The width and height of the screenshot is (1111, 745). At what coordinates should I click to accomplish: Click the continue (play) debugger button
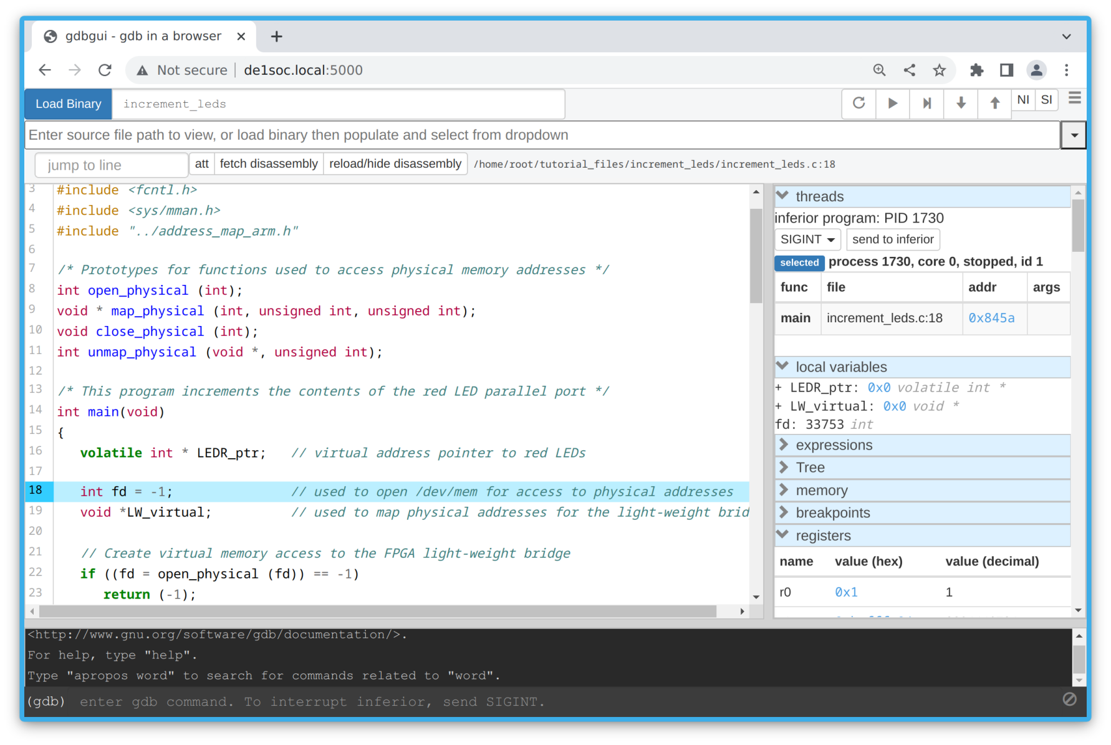tap(892, 103)
